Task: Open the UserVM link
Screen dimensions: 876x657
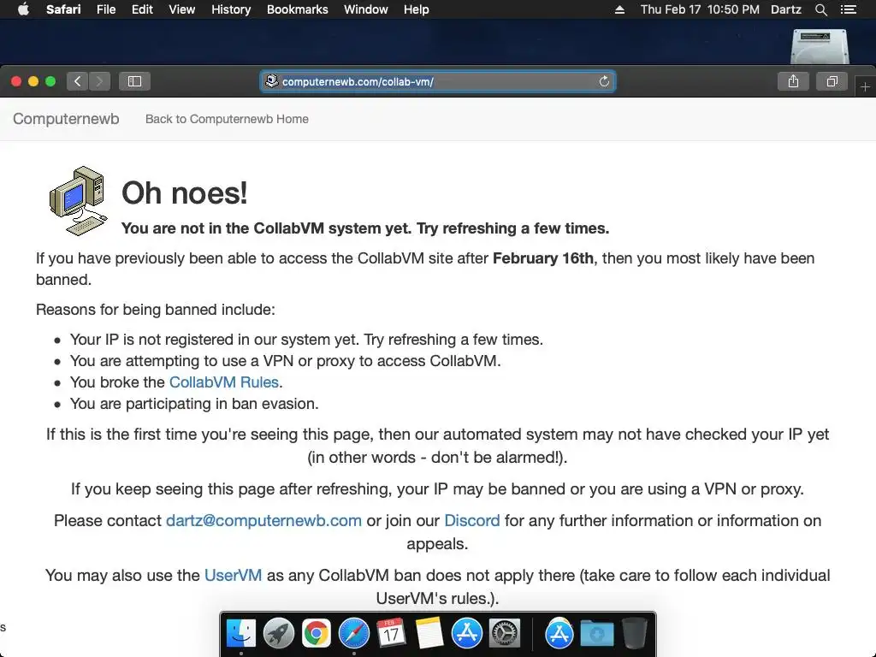Action: pos(233,576)
